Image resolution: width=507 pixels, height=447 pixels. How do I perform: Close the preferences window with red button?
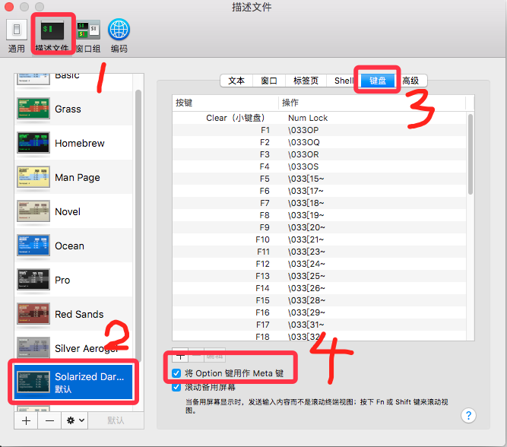click(8, 7)
